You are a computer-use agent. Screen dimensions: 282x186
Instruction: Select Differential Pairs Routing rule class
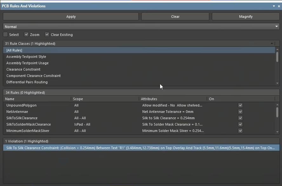(x=27, y=82)
